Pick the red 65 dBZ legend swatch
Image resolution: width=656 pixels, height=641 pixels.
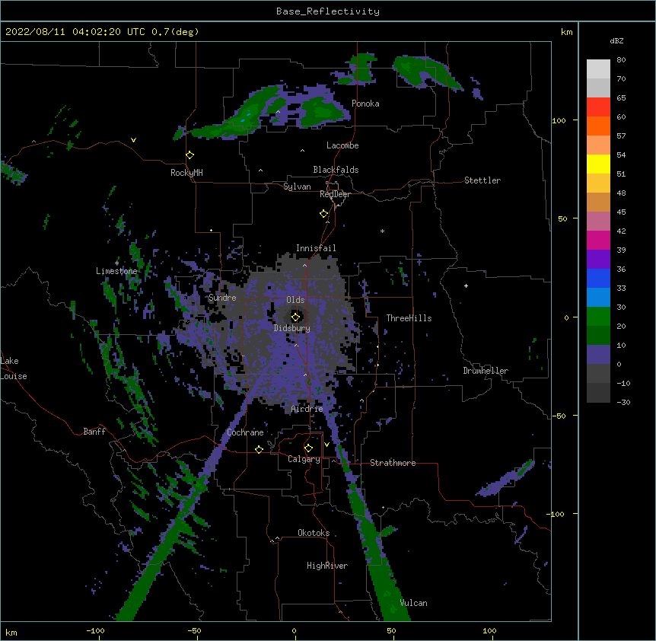(x=598, y=107)
